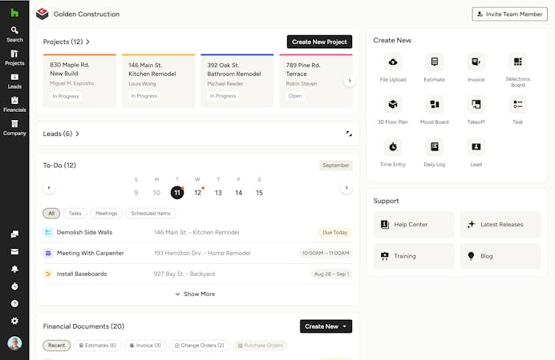Open notifications bell in sidebar
Image resolution: width=555 pixels, height=360 pixels.
[x=14, y=269]
